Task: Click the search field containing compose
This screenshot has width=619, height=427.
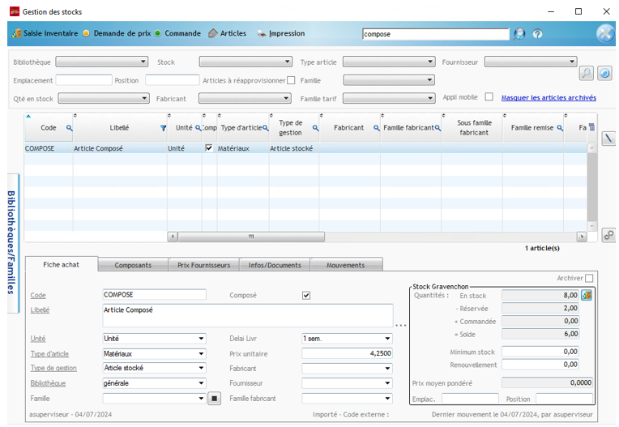Action: click(x=436, y=34)
